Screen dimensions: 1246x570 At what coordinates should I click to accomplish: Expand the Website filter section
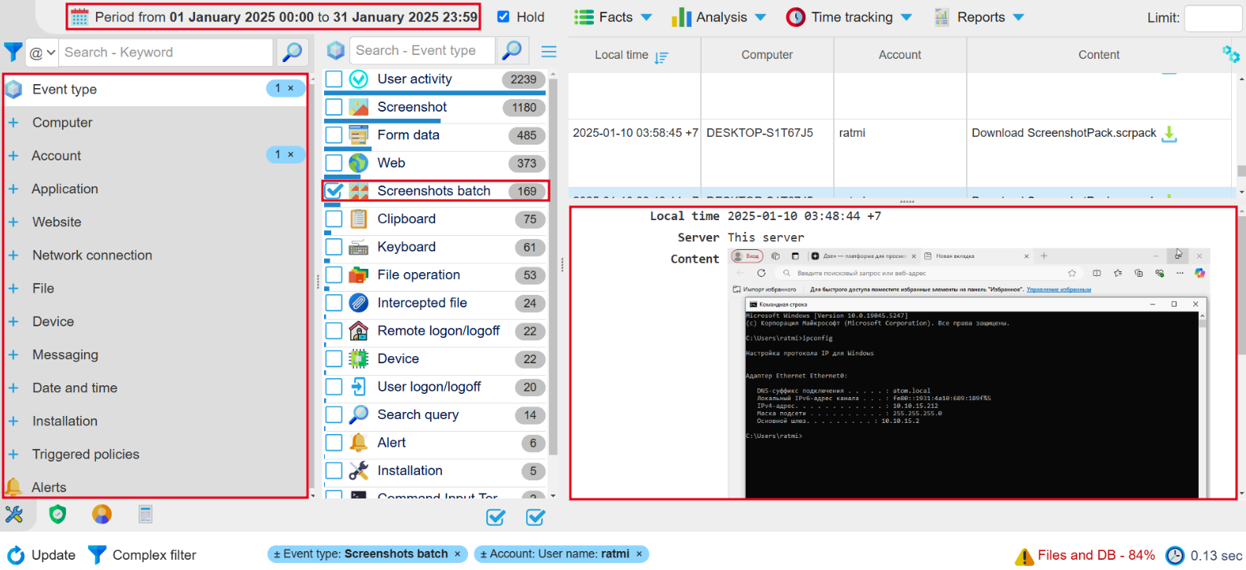pos(13,222)
